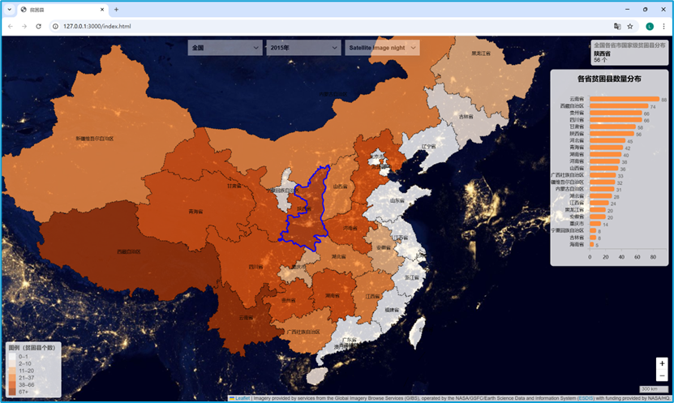Click 吉林省 region on the map

(466, 116)
